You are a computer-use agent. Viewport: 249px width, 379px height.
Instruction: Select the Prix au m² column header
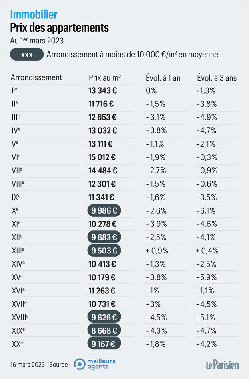coord(105,77)
